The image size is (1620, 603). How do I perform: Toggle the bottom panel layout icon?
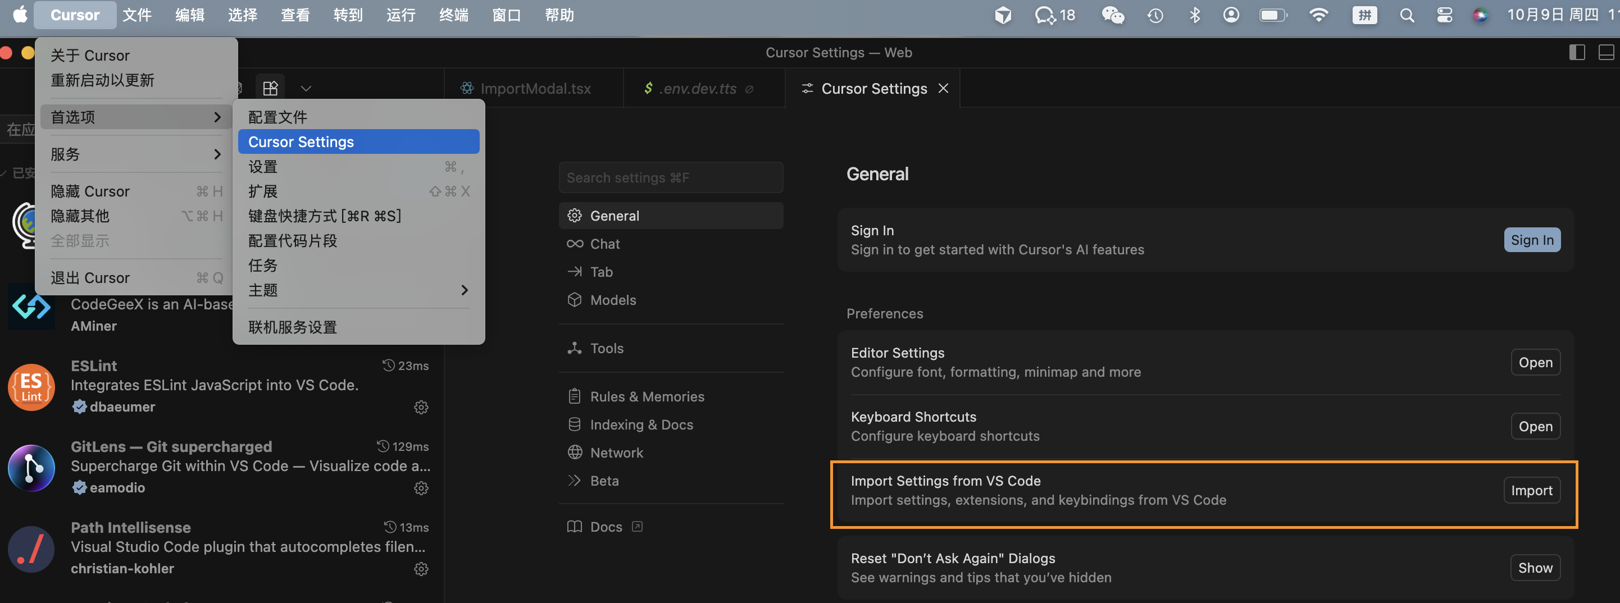pos(1606,52)
